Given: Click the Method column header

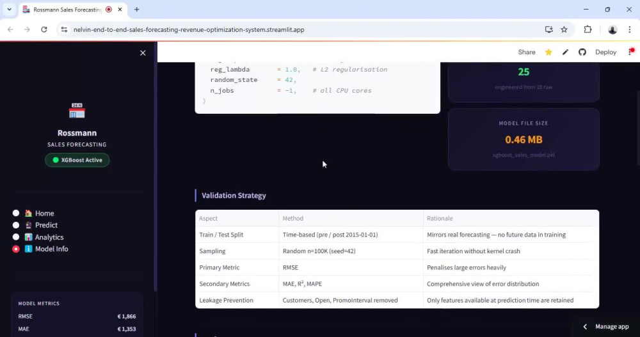Looking at the screenshot, I should [351, 218].
